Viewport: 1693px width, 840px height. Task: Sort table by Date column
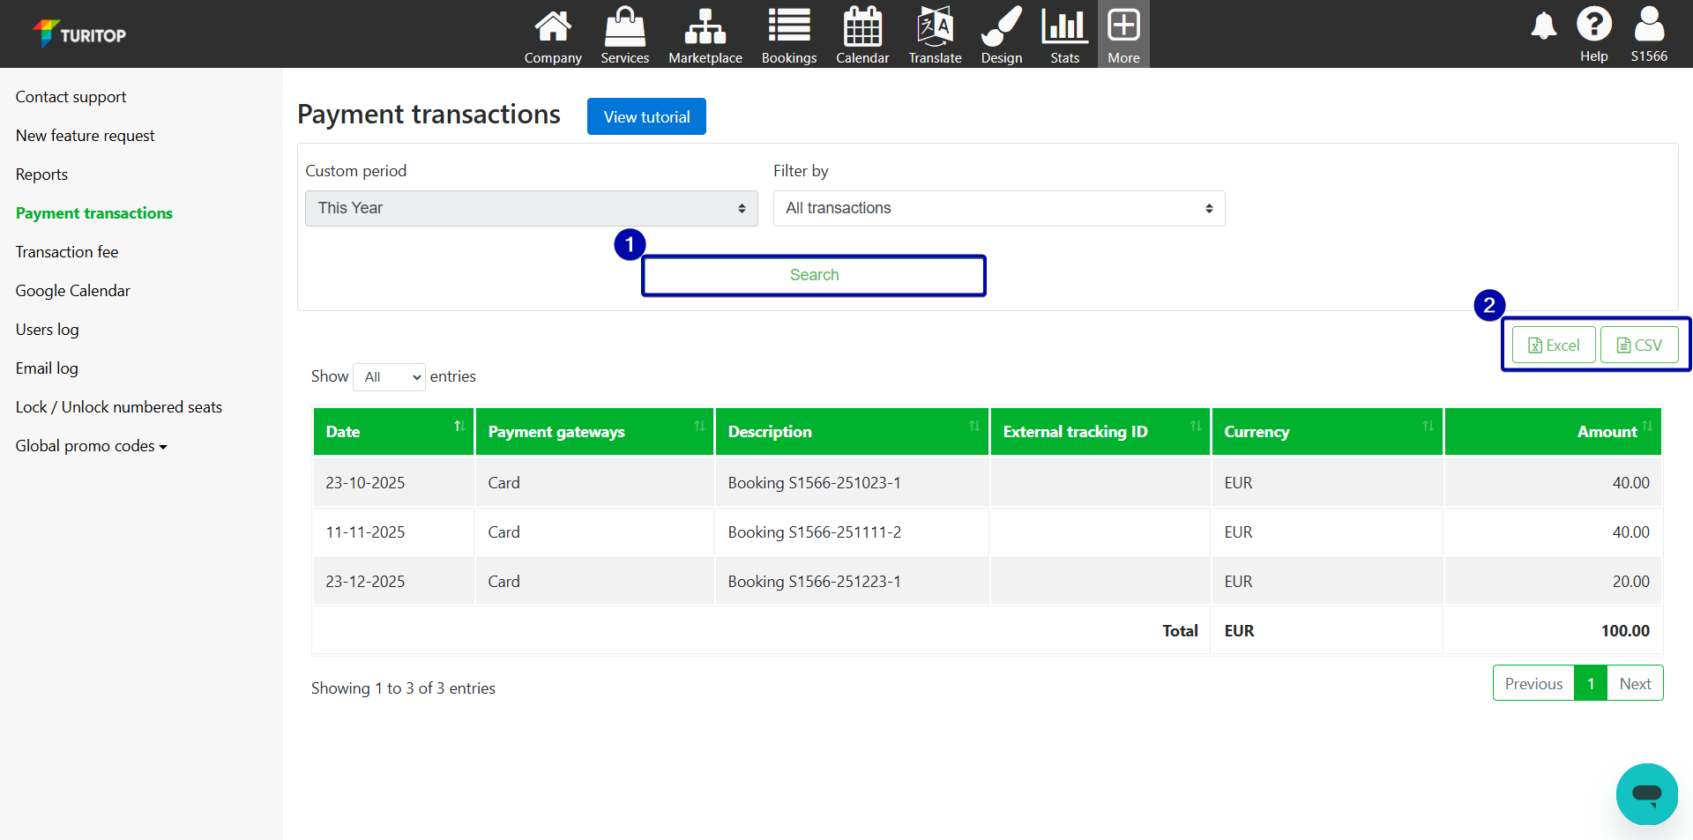pyautogui.click(x=393, y=432)
